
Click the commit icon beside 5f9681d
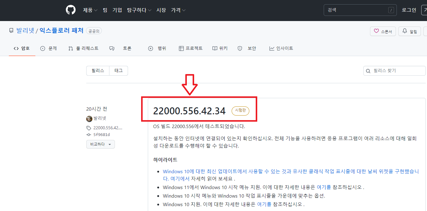click(x=89, y=134)
